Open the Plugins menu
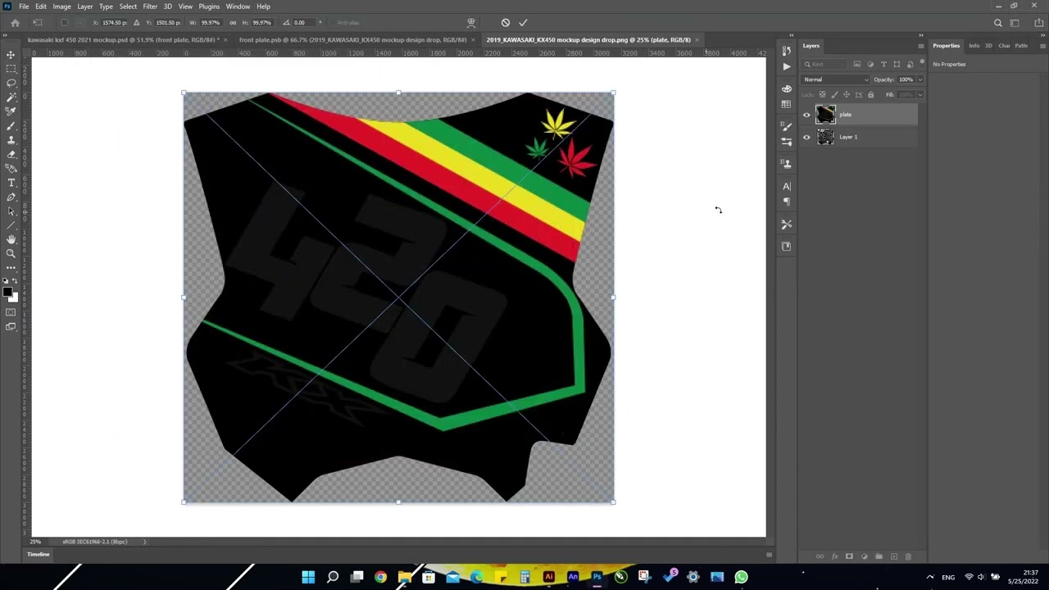Screen dimensions: 1049x590 (x=209, y=7)
